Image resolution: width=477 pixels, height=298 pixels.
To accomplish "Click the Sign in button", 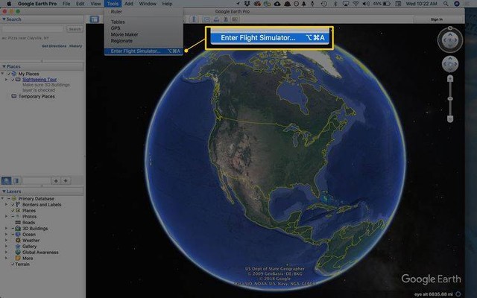I will 437,19.
